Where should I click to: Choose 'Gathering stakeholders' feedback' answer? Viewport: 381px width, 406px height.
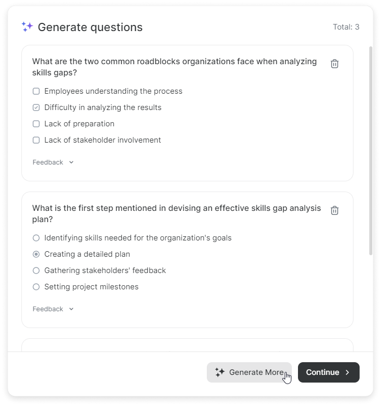click(36, 270)
